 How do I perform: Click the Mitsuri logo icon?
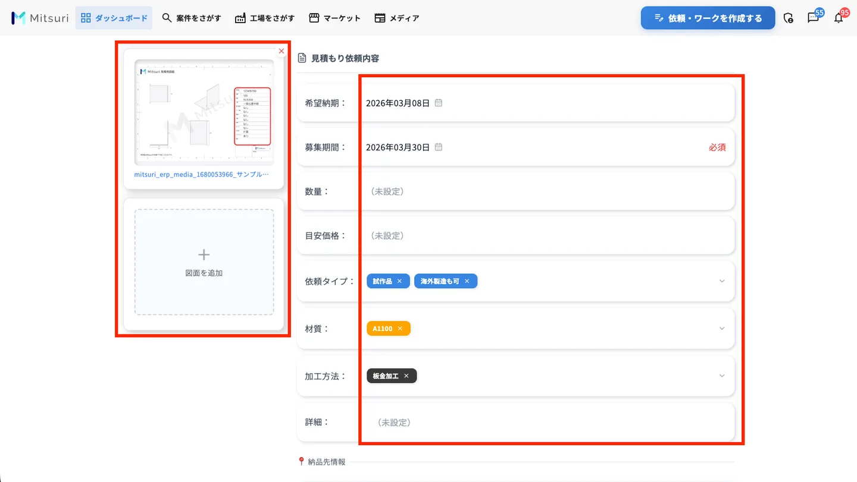[18, 18]
